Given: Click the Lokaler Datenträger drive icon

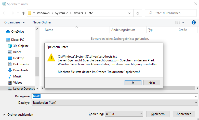Looking at the screenshot, I should click(10, 89).
